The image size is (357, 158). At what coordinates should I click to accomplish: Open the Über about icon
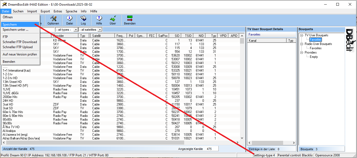(x=113, y=18)
